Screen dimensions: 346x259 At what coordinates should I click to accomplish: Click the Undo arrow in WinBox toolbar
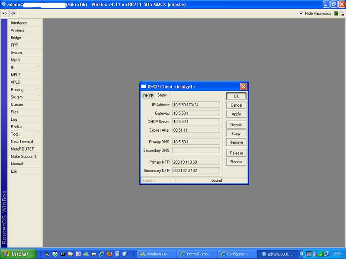(4, 14)
